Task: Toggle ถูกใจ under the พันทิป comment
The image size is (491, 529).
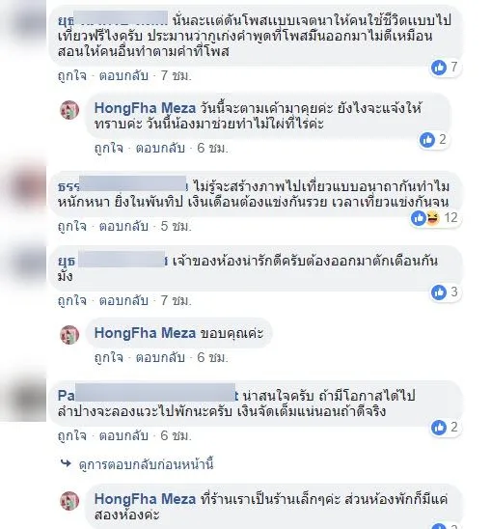Action: click(71, 227)
